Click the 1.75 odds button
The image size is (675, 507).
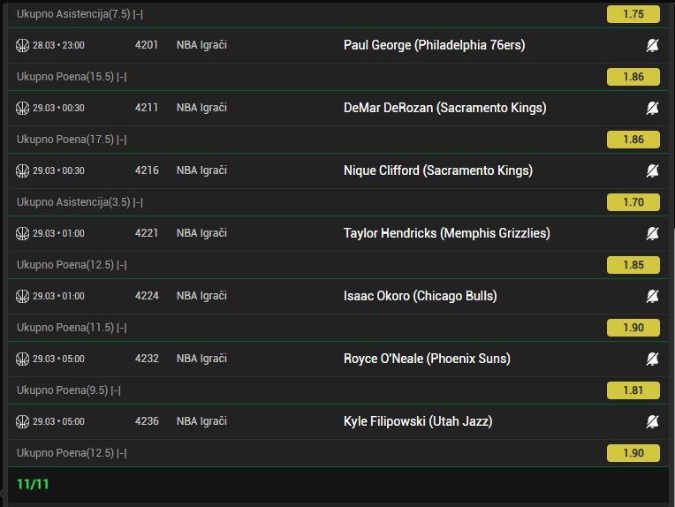click(633, 14)
